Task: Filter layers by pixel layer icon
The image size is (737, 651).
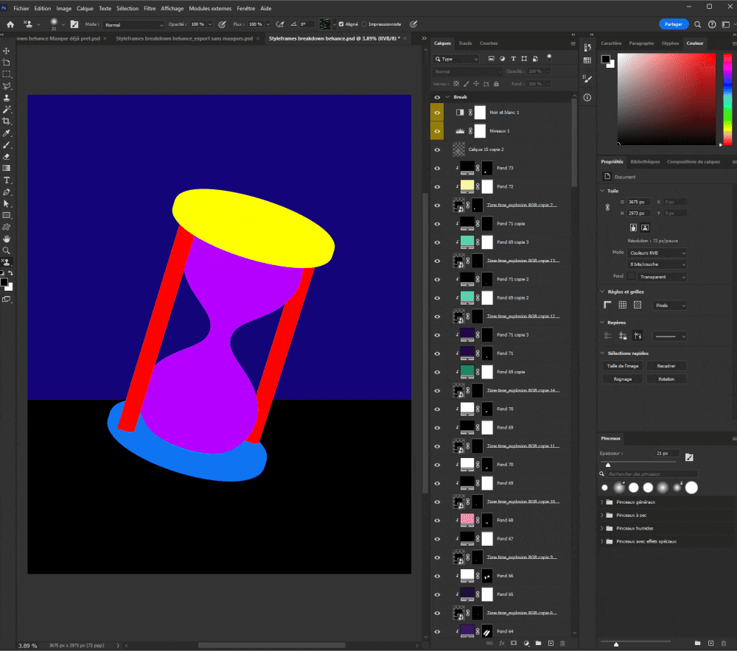Action: tap(491, 59)
